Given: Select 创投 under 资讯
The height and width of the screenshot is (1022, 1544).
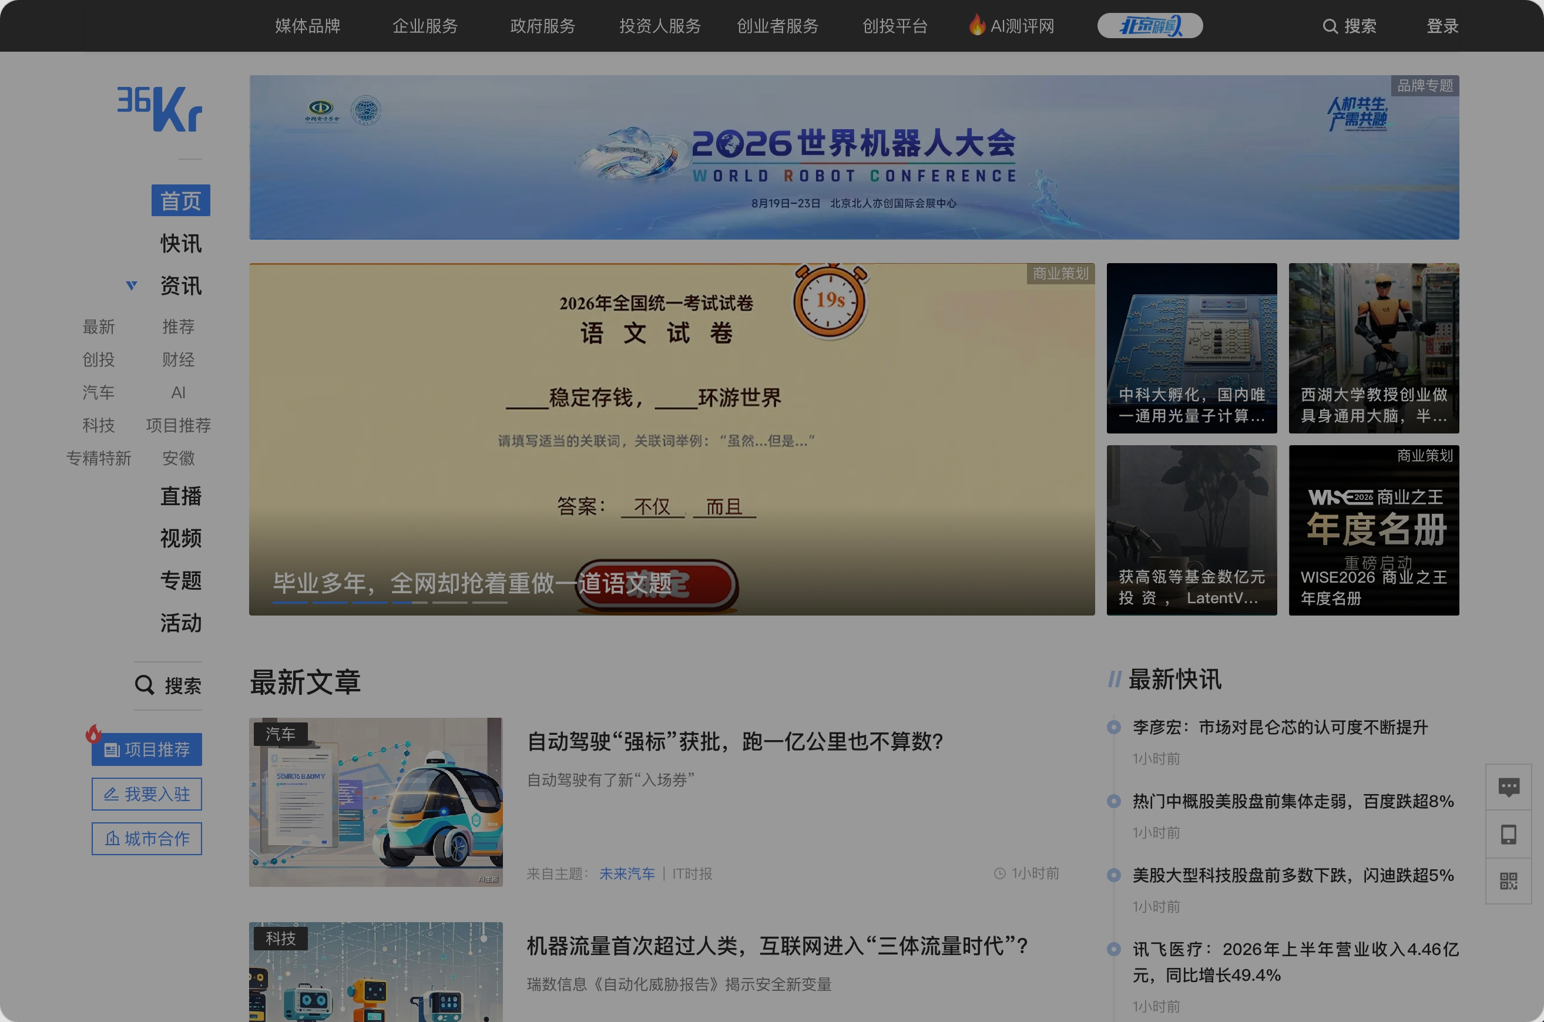Looking at the screenshot, I should (x=99, y=359).
